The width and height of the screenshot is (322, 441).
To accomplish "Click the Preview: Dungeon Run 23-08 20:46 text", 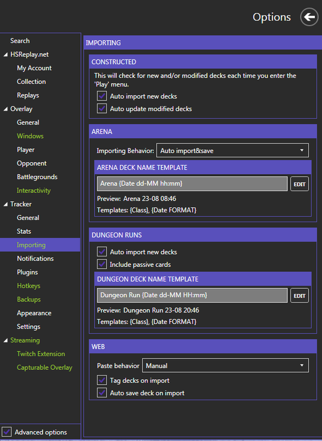I will tap(148, 310).
